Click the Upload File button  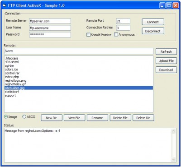(166, 61)
